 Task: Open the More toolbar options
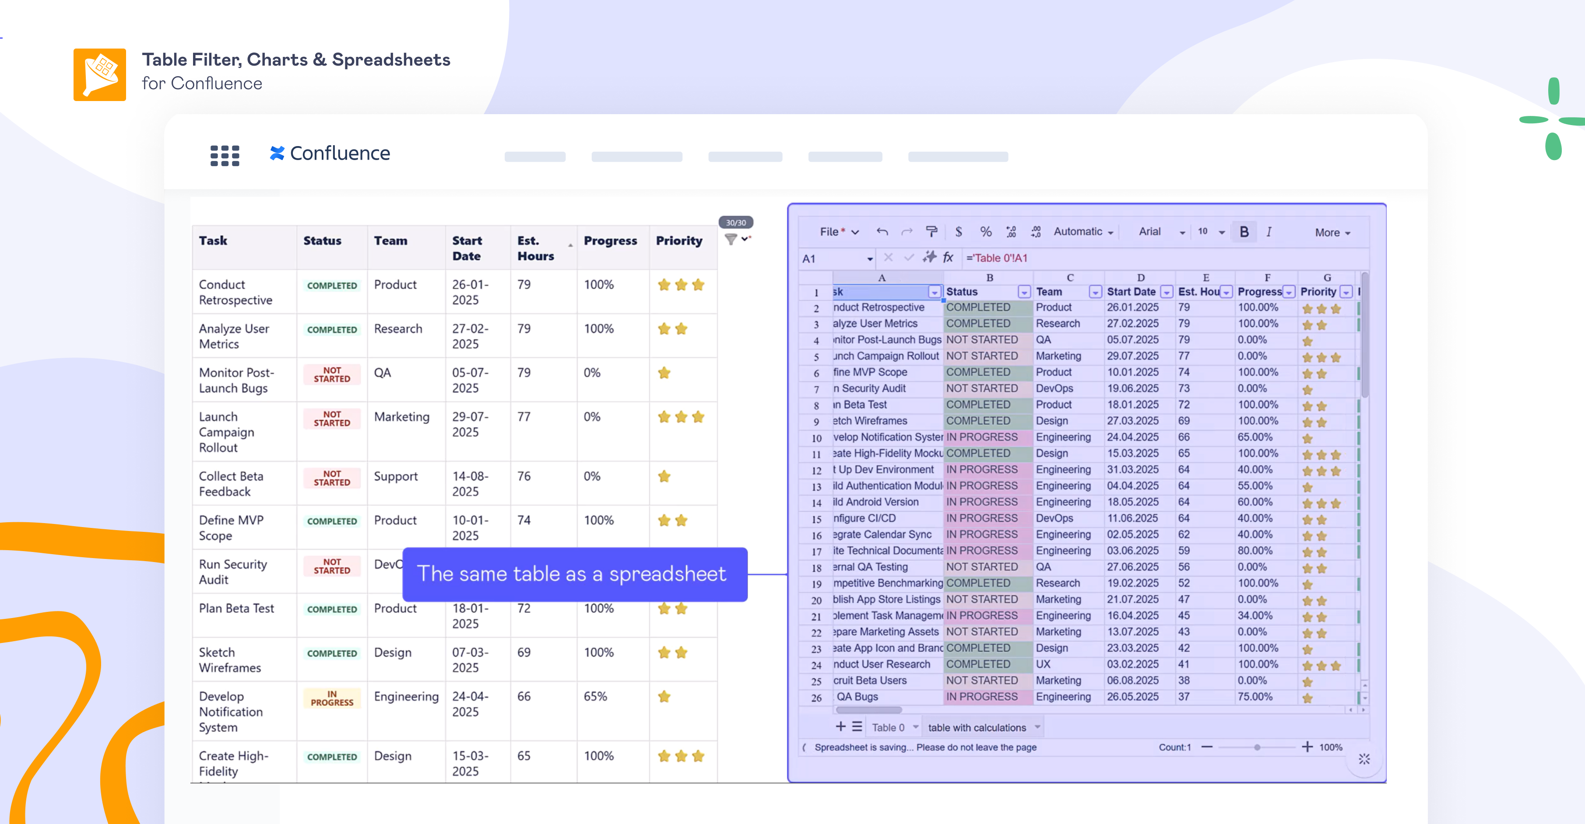[1332, 232]
